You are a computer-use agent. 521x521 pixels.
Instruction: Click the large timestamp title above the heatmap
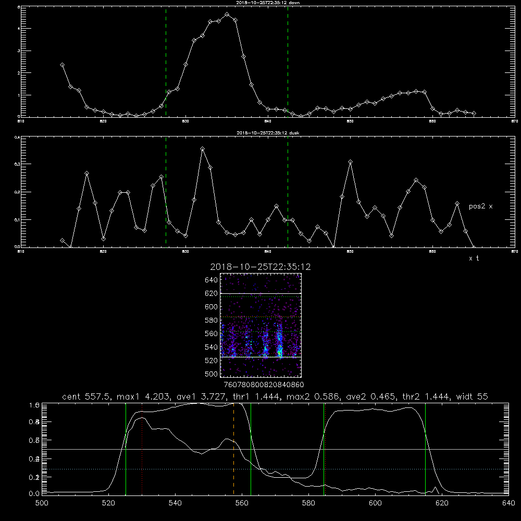(260, 267)
